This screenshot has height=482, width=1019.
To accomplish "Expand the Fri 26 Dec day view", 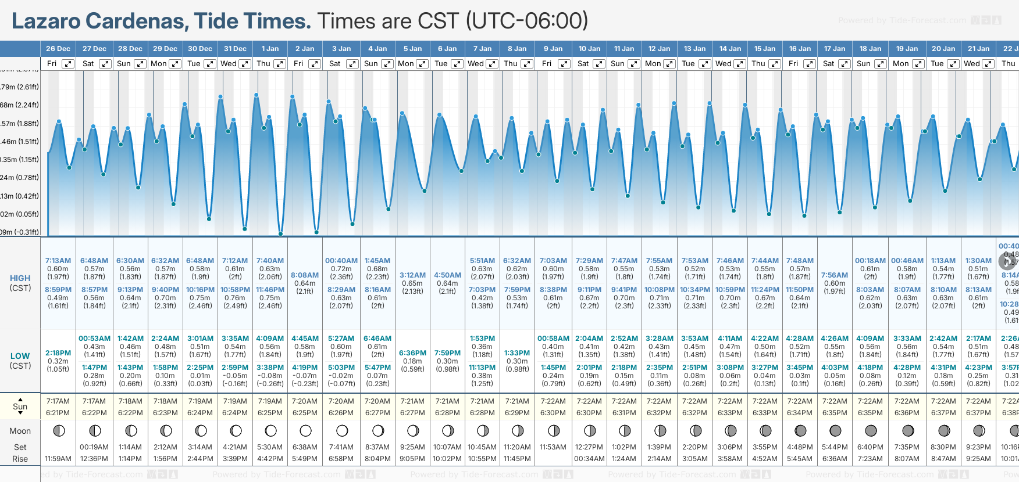I will pos(68,64).
